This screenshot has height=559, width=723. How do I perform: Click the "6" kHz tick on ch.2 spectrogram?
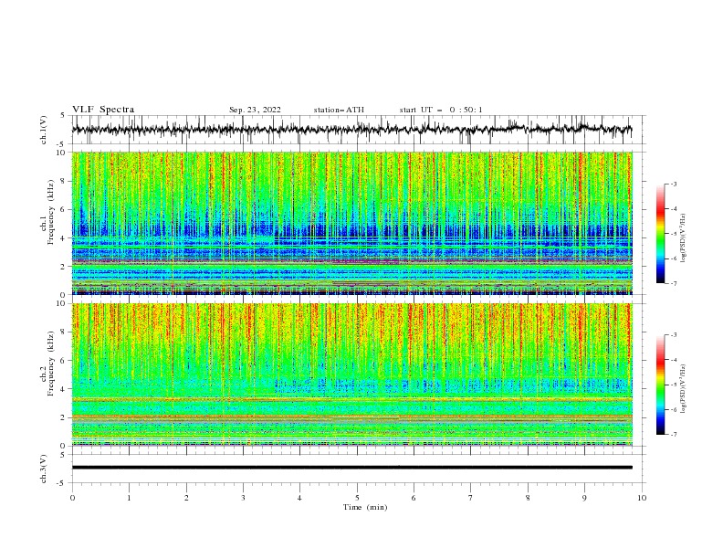point(65,360)
